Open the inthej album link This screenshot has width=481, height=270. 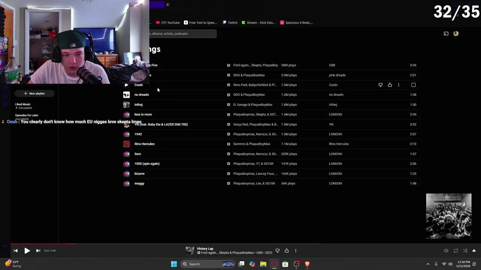click(x=333, y=105)
